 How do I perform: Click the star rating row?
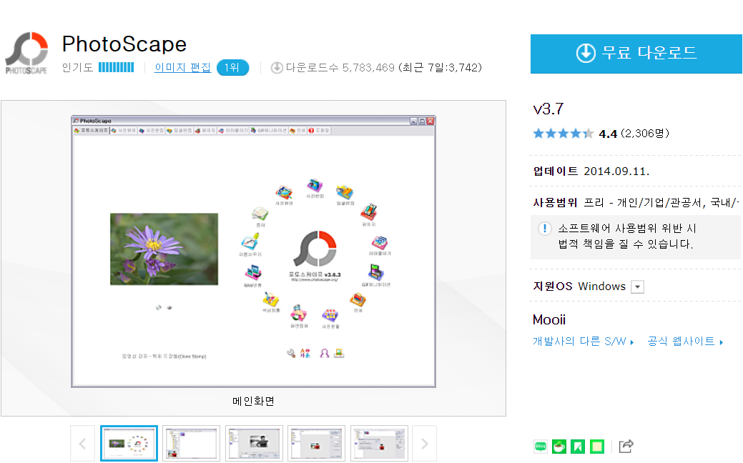click(563, 134)
